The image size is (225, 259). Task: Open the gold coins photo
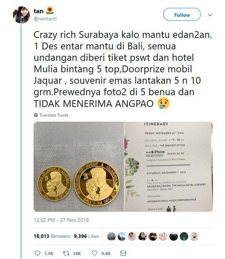[79, 167]
